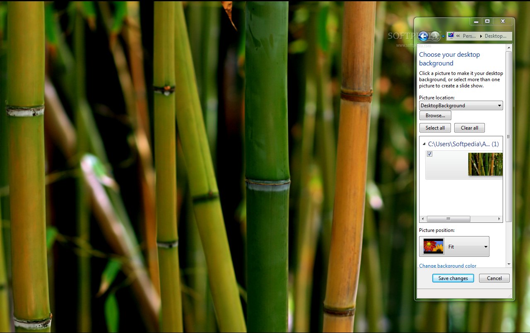Click the greyed-out Forward arrow button
This screenshot has height=333, width=530.
(435, 36)
